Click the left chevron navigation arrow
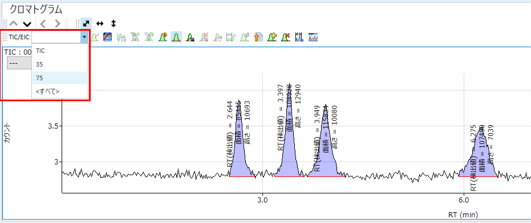 pos(43,24)
